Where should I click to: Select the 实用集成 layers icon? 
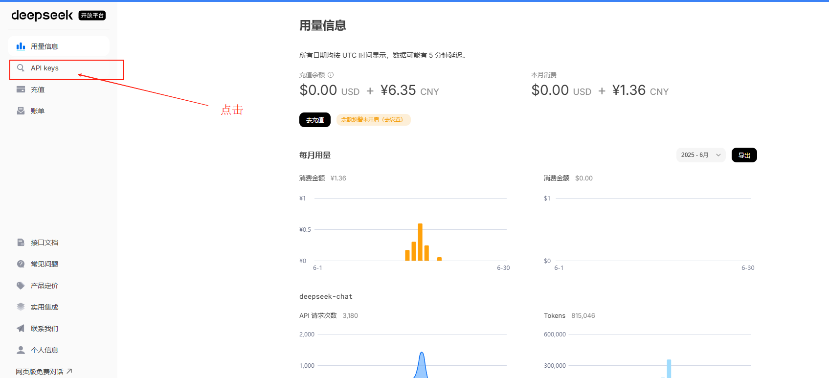point(21,307)
